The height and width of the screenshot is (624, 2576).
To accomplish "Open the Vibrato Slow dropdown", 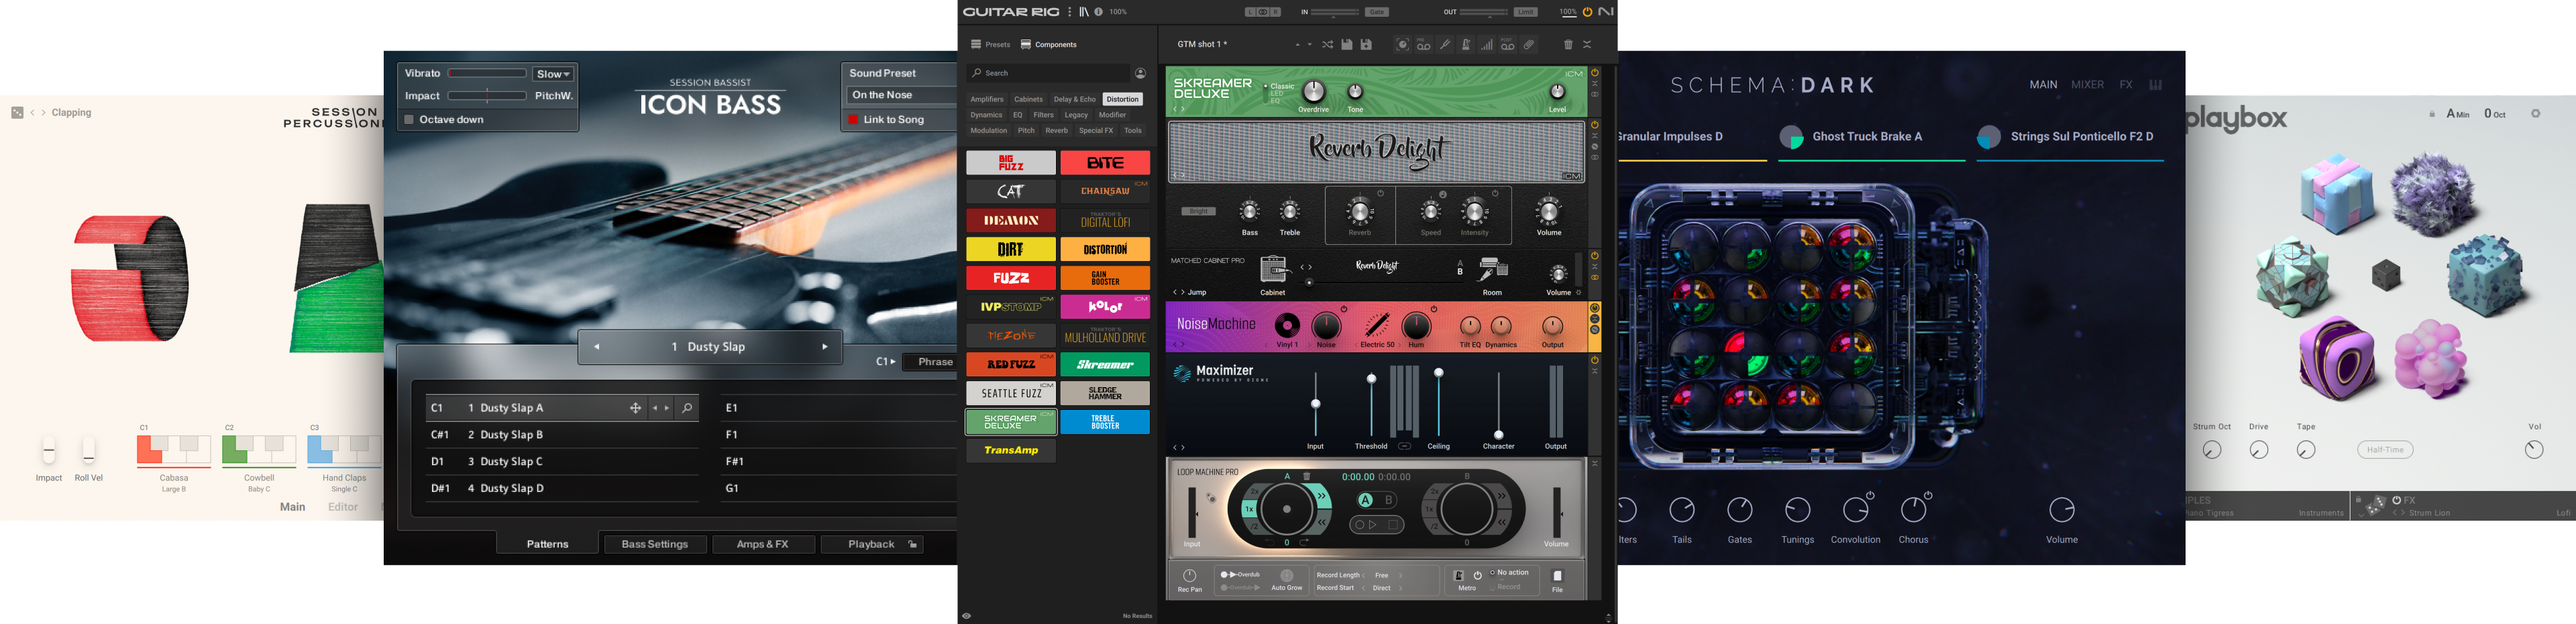I will [553, 74].
